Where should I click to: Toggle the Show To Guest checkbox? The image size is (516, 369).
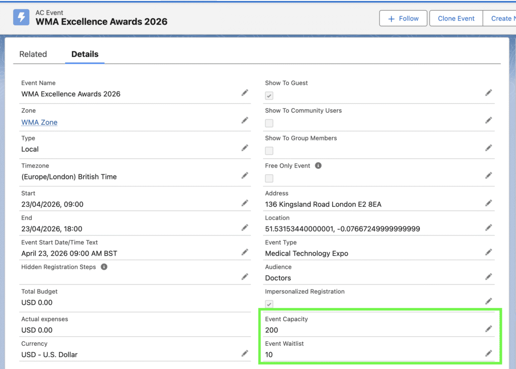(269, 96)
